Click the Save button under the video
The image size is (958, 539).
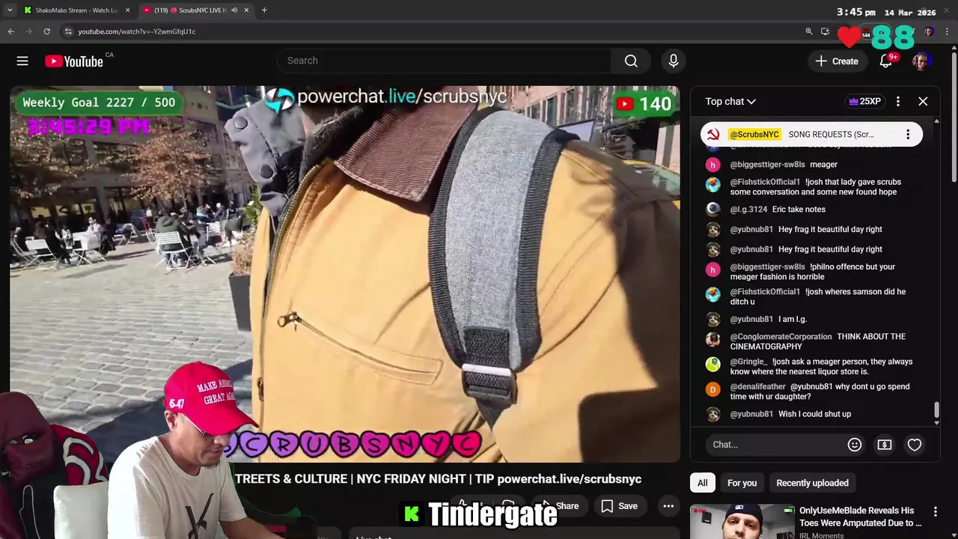(620, 506)
